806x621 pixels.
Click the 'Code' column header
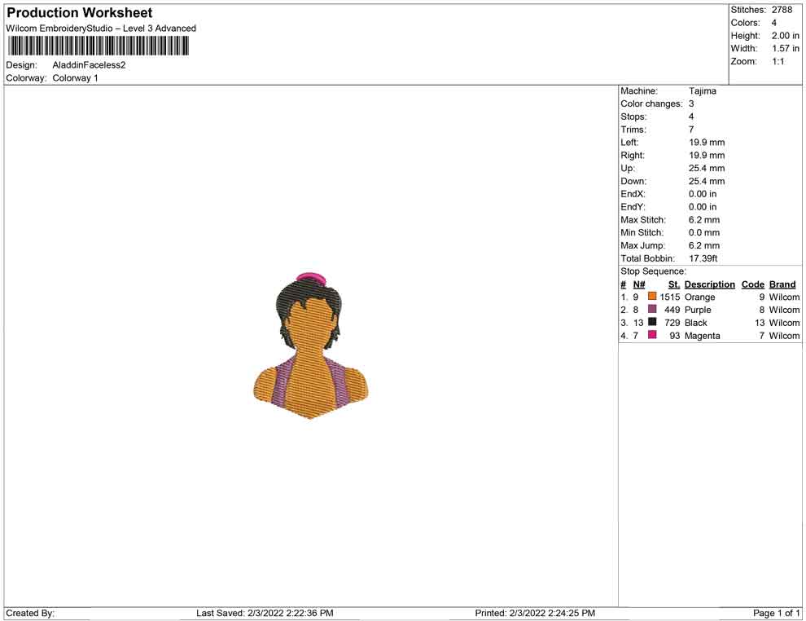[x=752, y=284]
